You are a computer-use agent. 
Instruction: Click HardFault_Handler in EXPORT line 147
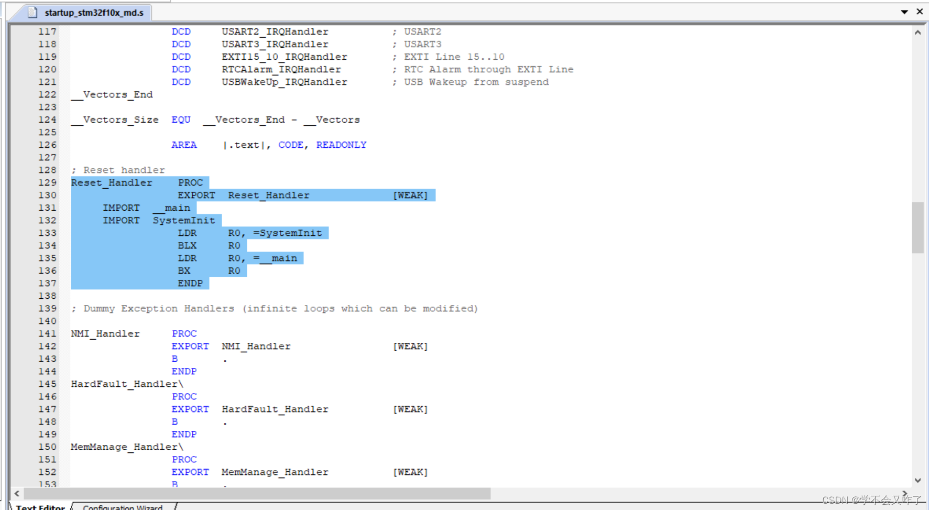275,409
